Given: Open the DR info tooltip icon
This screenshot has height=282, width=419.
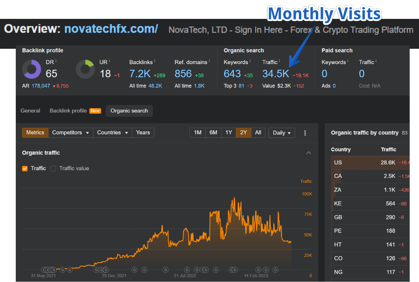Looking at the screenshot, I should tap(56, 61).
